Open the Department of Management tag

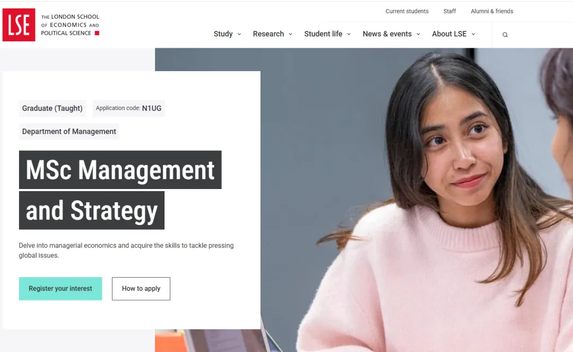click(x=69, y=132)
